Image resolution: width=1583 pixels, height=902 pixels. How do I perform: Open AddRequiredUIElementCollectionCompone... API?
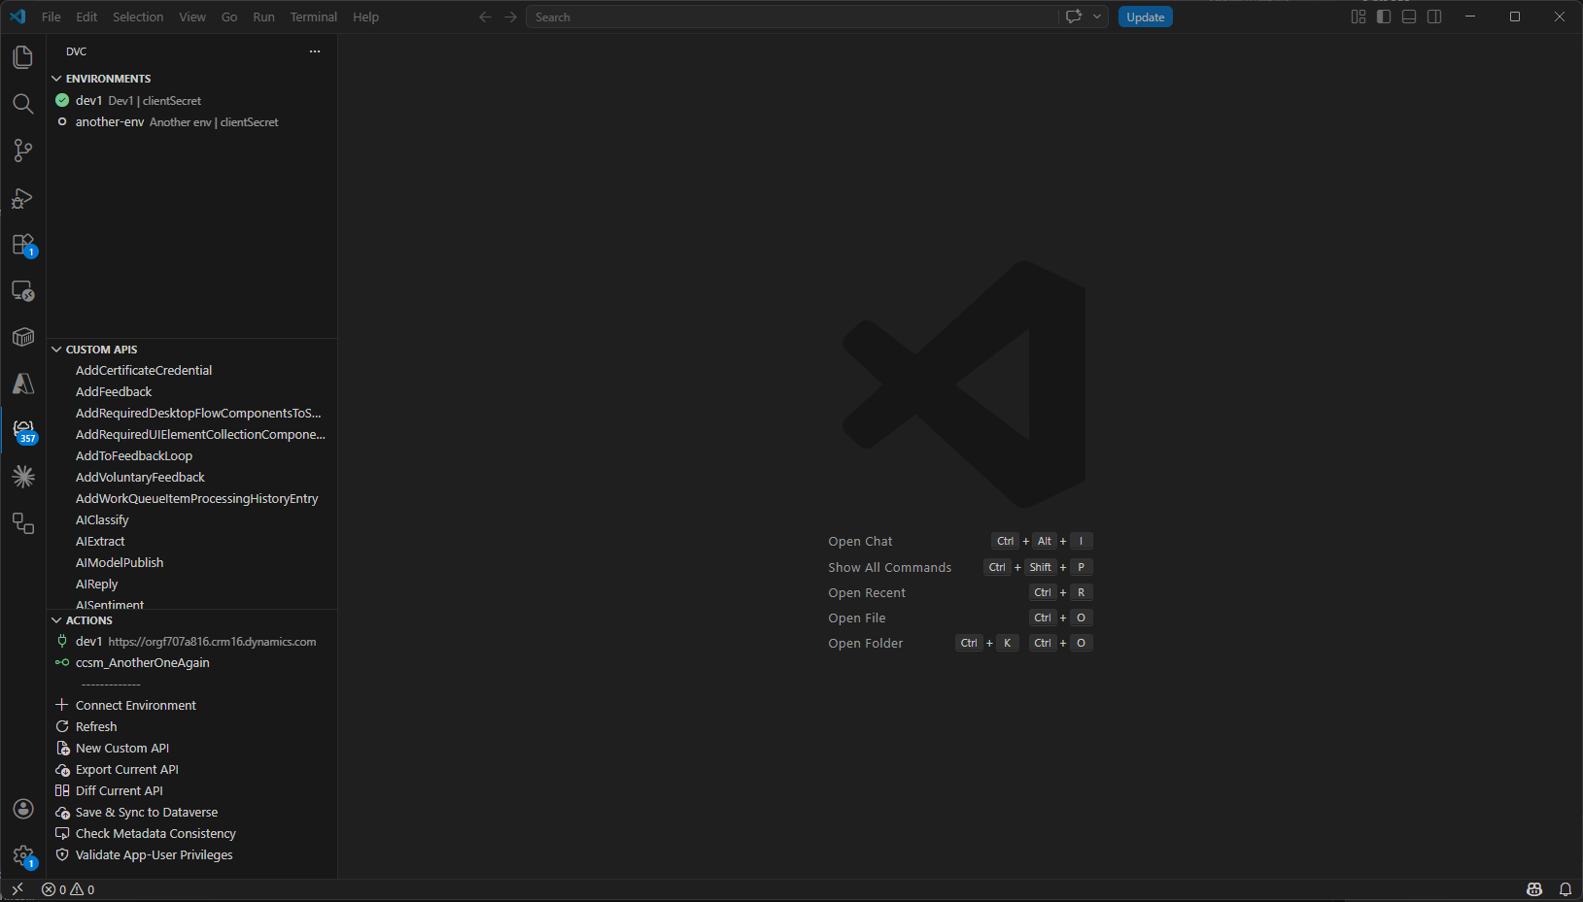(191, 435)
